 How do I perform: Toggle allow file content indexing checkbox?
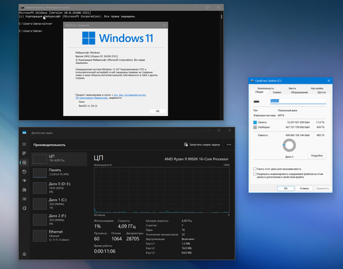click(255, 174)
